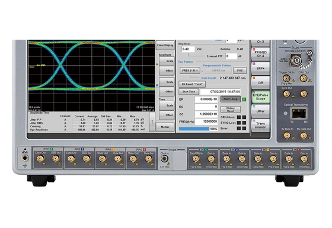Click the Time Scale button
This screenshot has width=332, height=228.
pyautogui.click(x=167, y=105)
